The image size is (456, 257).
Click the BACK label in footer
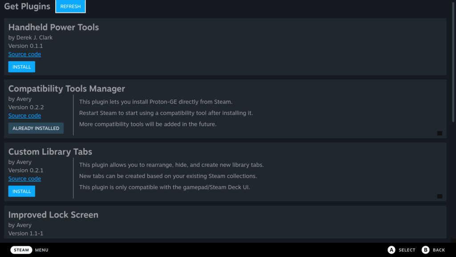[x=439, y=250]
